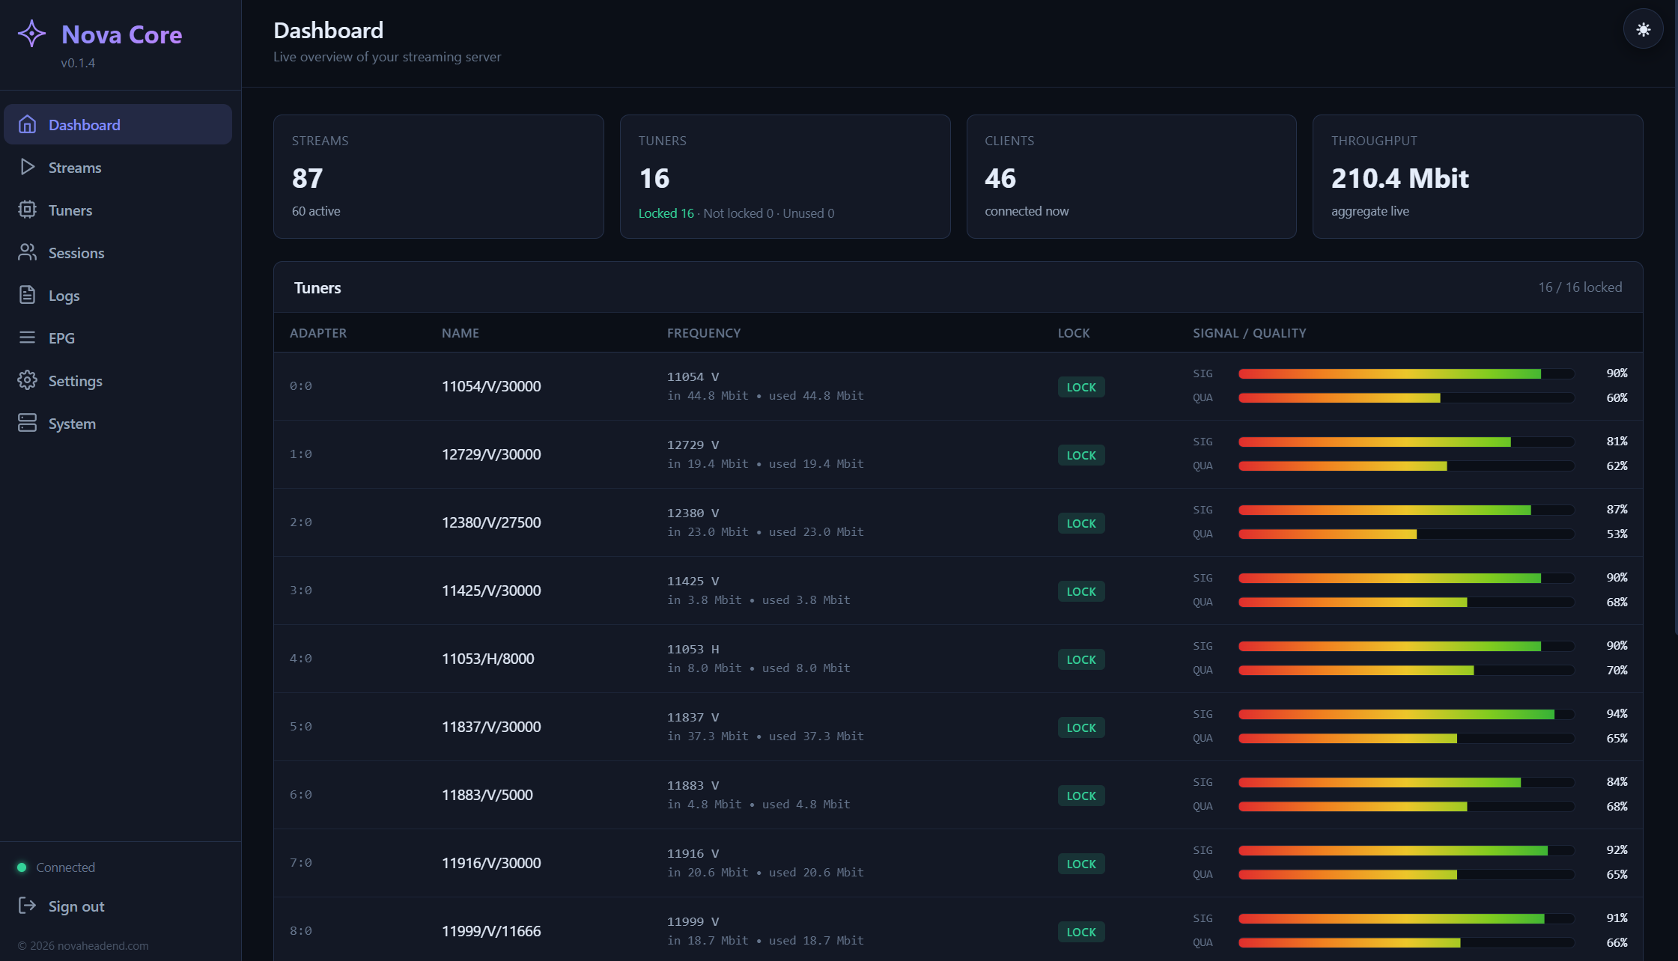Click frequency text '11916 V'
Viewport: 1678px width, 961px height.
pyautogui.click(x=693, y=853)
